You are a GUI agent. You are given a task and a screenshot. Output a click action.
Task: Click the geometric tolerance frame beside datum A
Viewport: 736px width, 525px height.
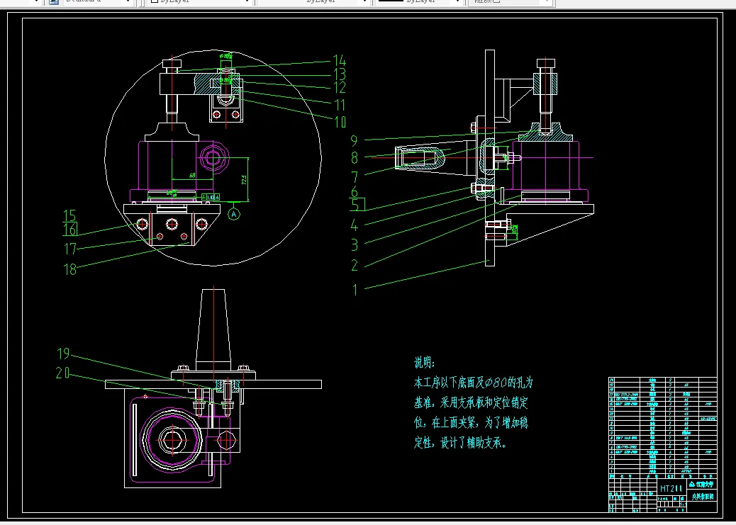[211, 198]
